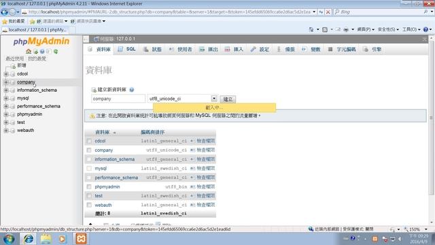Viewport: 435px width, 245px height.
Task: Switch to the 匯出 tab
Action: coord(209,49)
